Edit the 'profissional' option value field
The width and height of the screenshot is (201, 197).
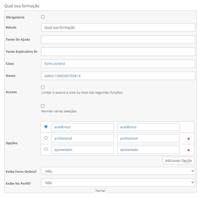pos(148,138)
